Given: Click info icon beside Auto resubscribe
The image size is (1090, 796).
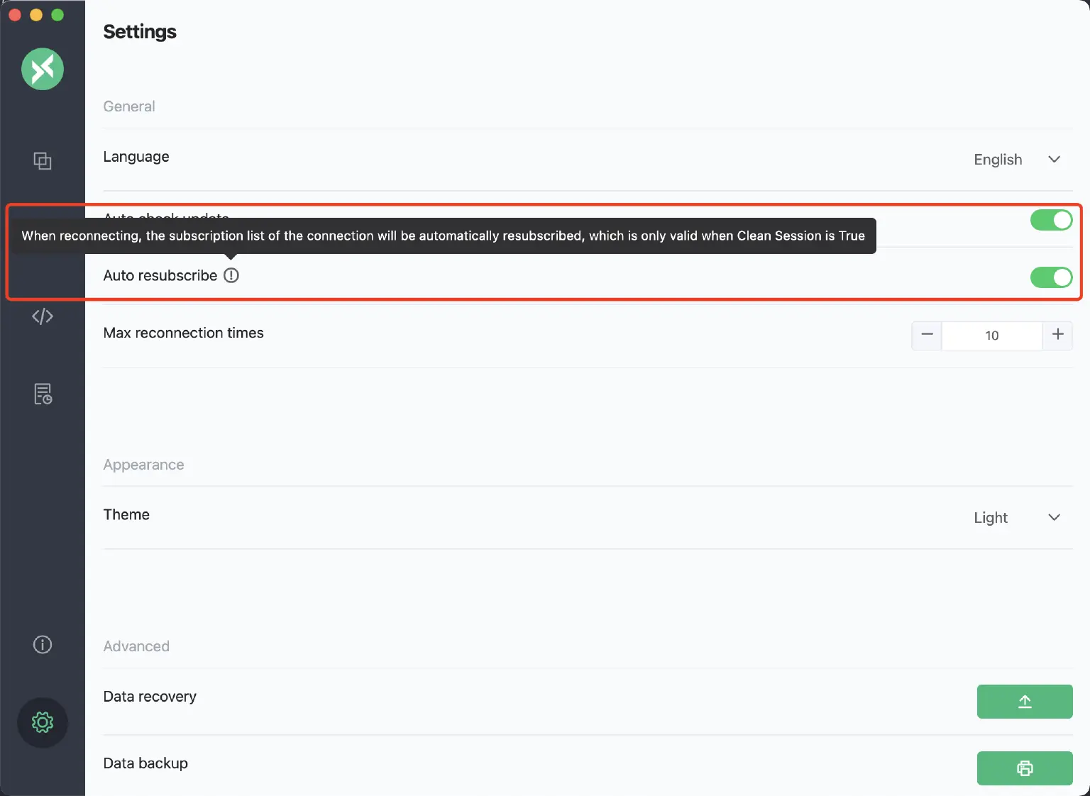Looking at the screenshot, I should 231,275.
